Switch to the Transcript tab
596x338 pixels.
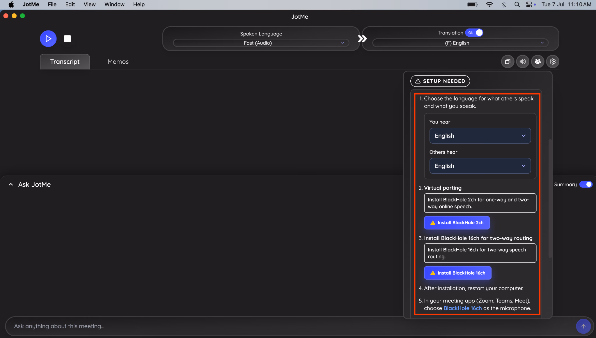pos(65,62)
